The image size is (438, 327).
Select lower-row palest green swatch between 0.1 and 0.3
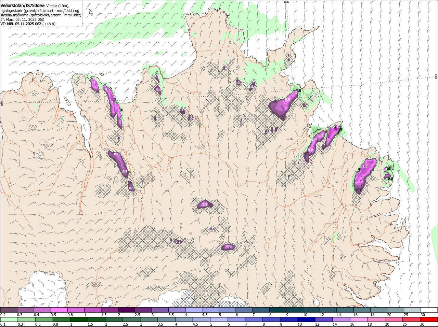coord(9,319)
